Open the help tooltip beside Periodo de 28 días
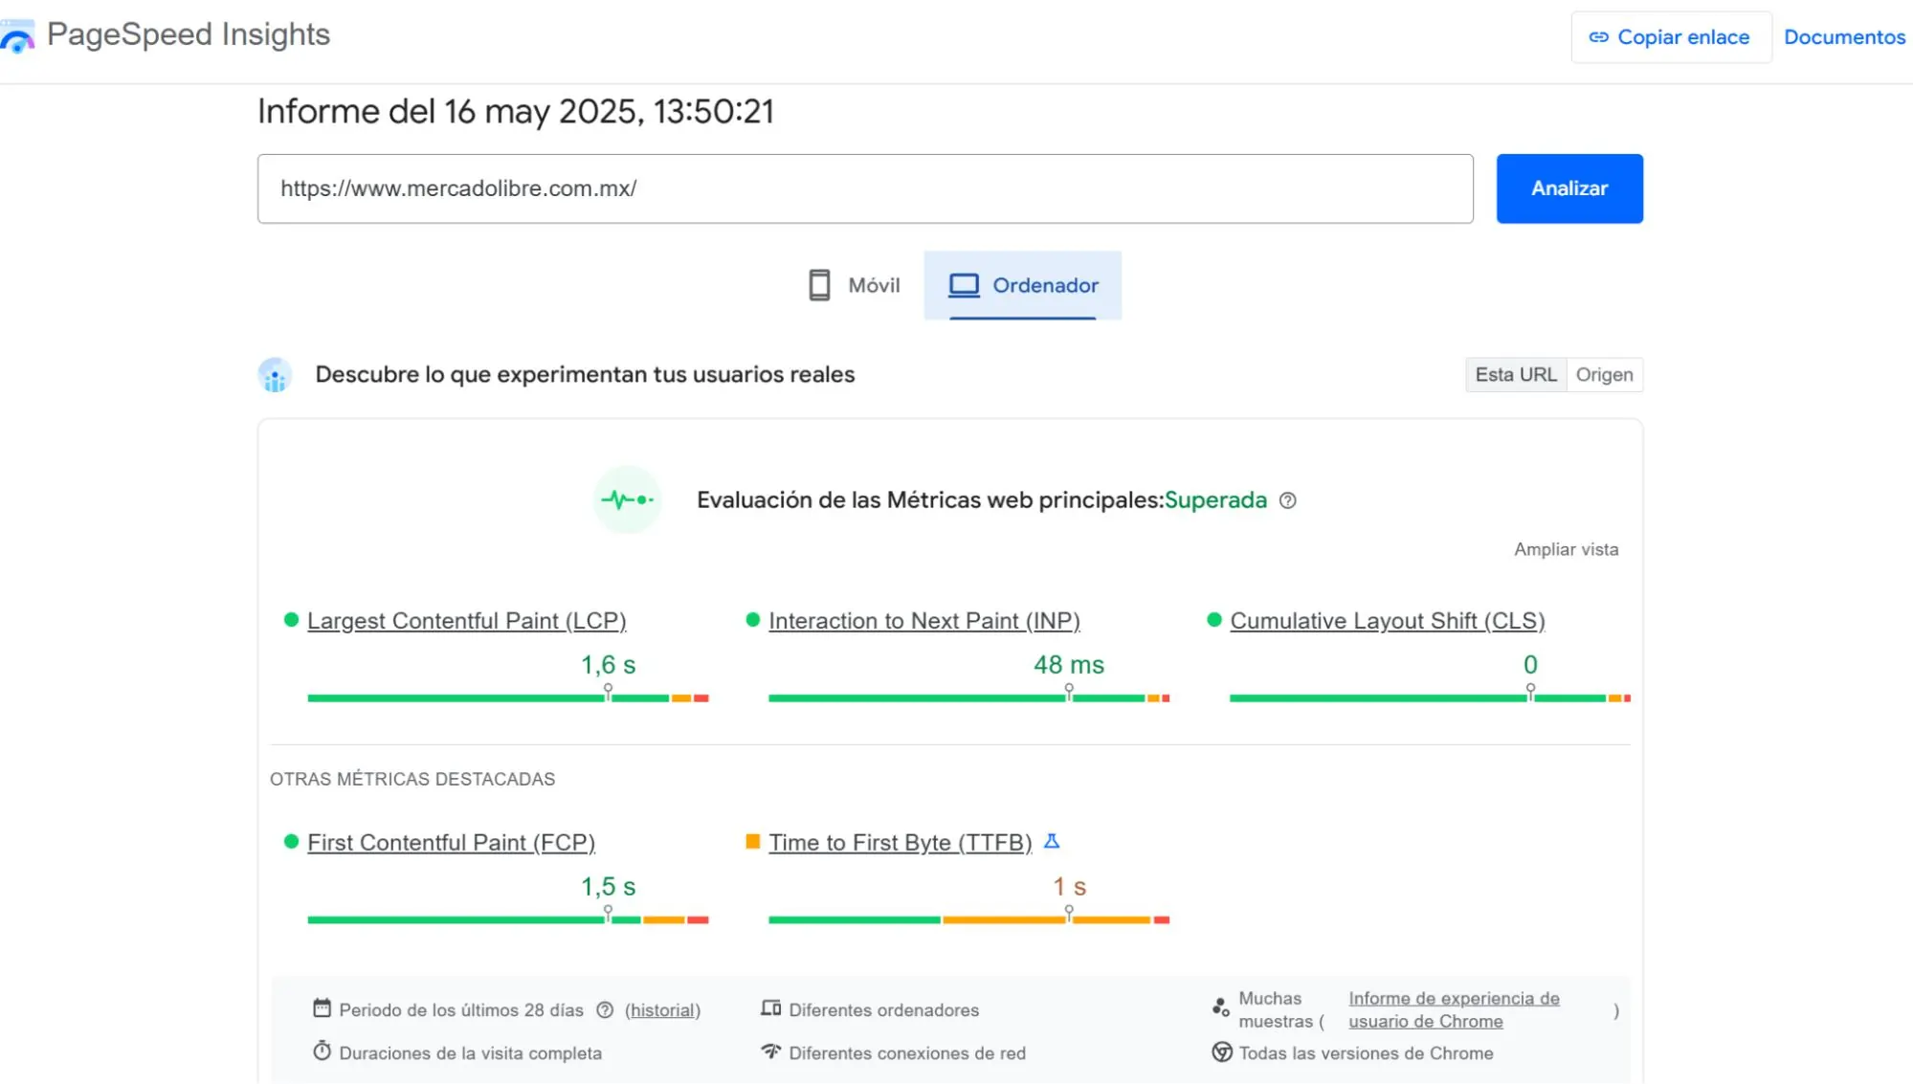The width and height of the screenshot is (1913, 1084). (603, 1009)
